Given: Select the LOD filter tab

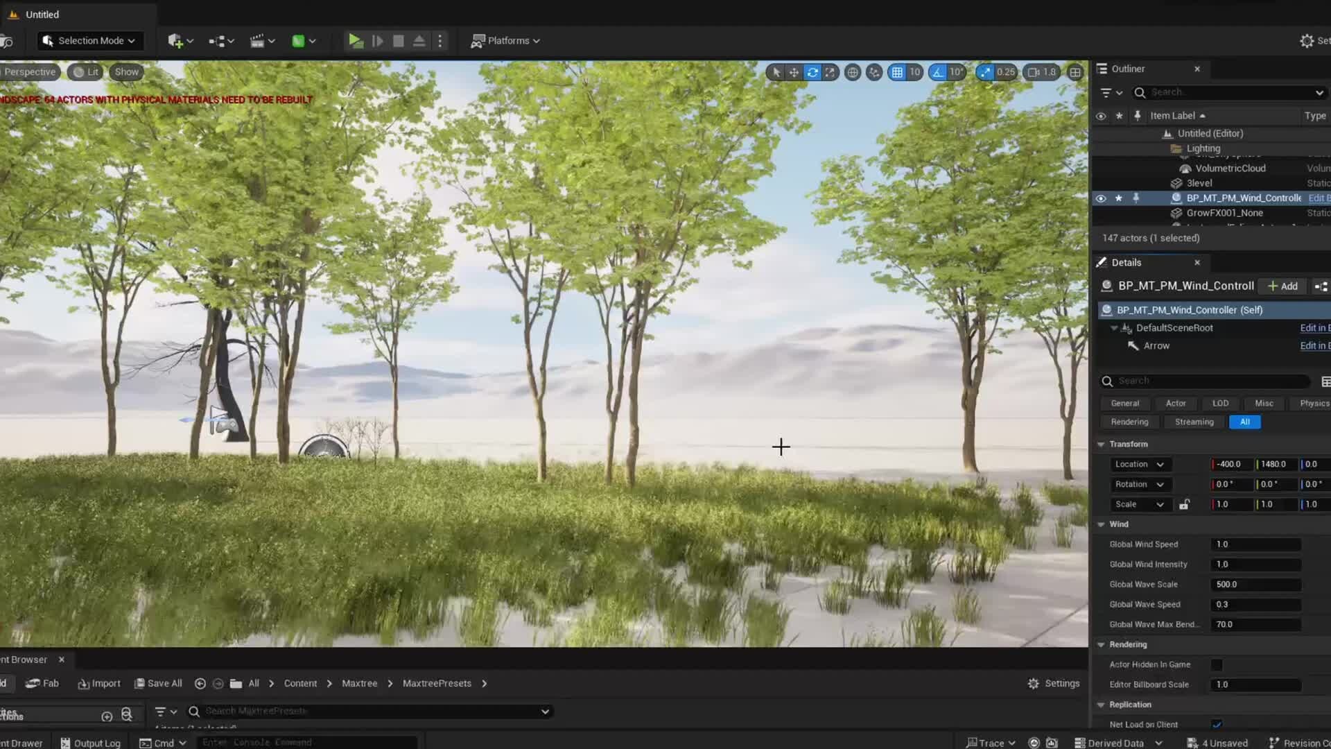Looking at the screenshot, I should point(1220,403).
